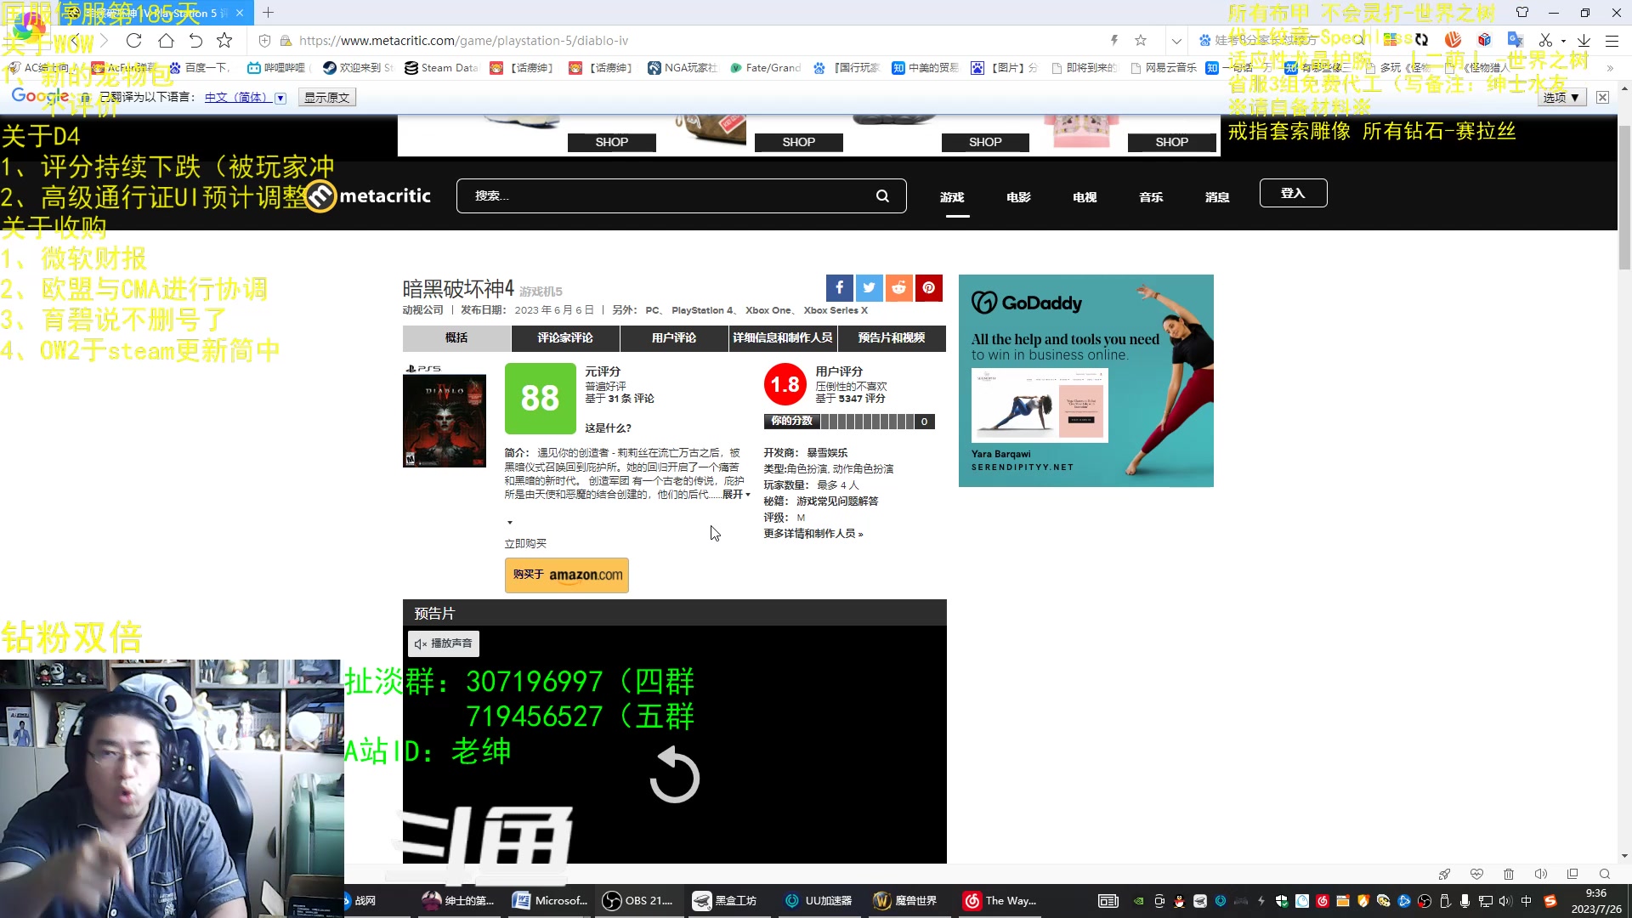Screen dimensions: 1632x918
Task: Share Diablo IV page on Pinterest
Action: tap(928, 287)
